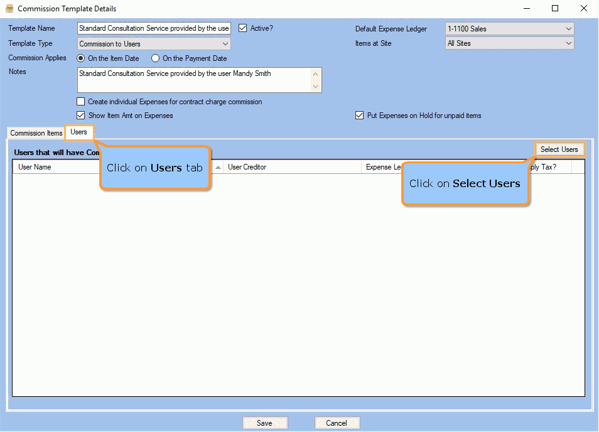Viewport: 599px width, 432px height.
Task: Click the Notes box scroll down arrow
Action: point(316,87)
